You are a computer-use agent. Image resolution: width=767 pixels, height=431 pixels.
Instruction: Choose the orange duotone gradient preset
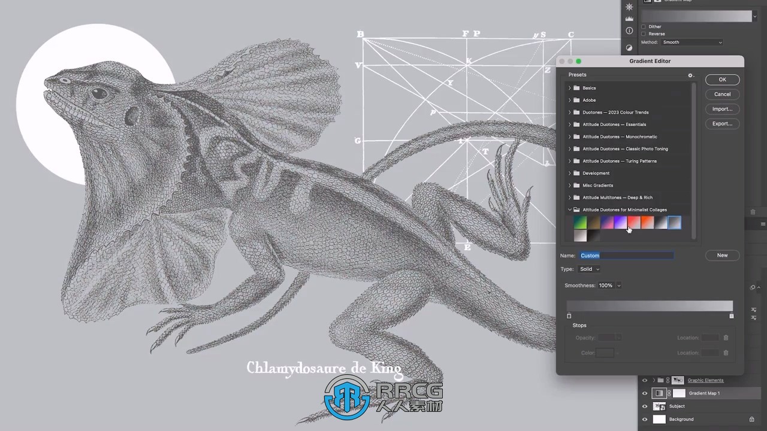click(647, 223)
